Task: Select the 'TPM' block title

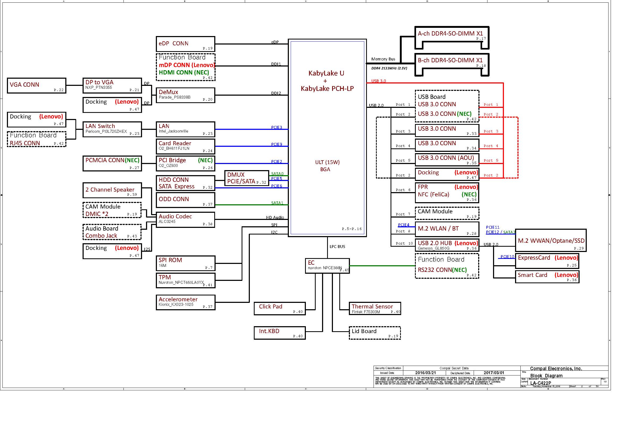Action: coord(165,277)
